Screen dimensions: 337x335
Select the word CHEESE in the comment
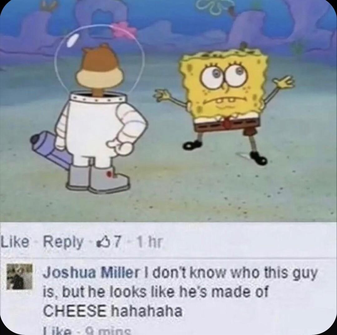[75, 311]
